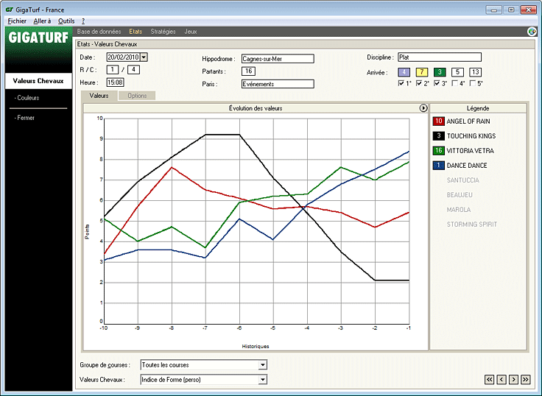The image size is (542, 396).
Task: Expand the Valeurs Chevaux dropdown
Action: coord(263,379)
